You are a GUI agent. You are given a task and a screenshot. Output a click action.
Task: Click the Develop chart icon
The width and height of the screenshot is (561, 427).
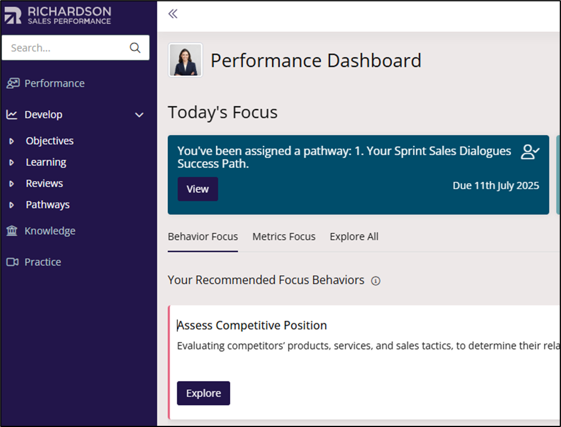(x=12, y=115)
